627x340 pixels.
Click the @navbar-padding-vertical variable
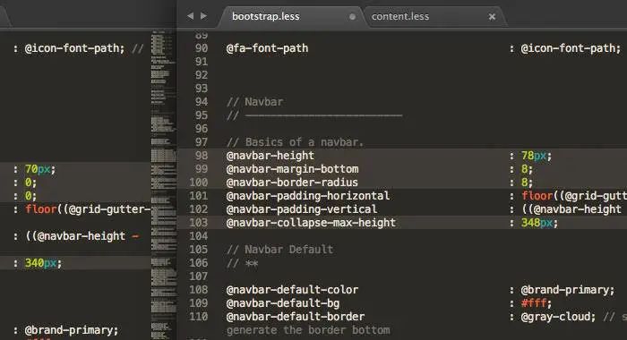[x=302, y=209]
